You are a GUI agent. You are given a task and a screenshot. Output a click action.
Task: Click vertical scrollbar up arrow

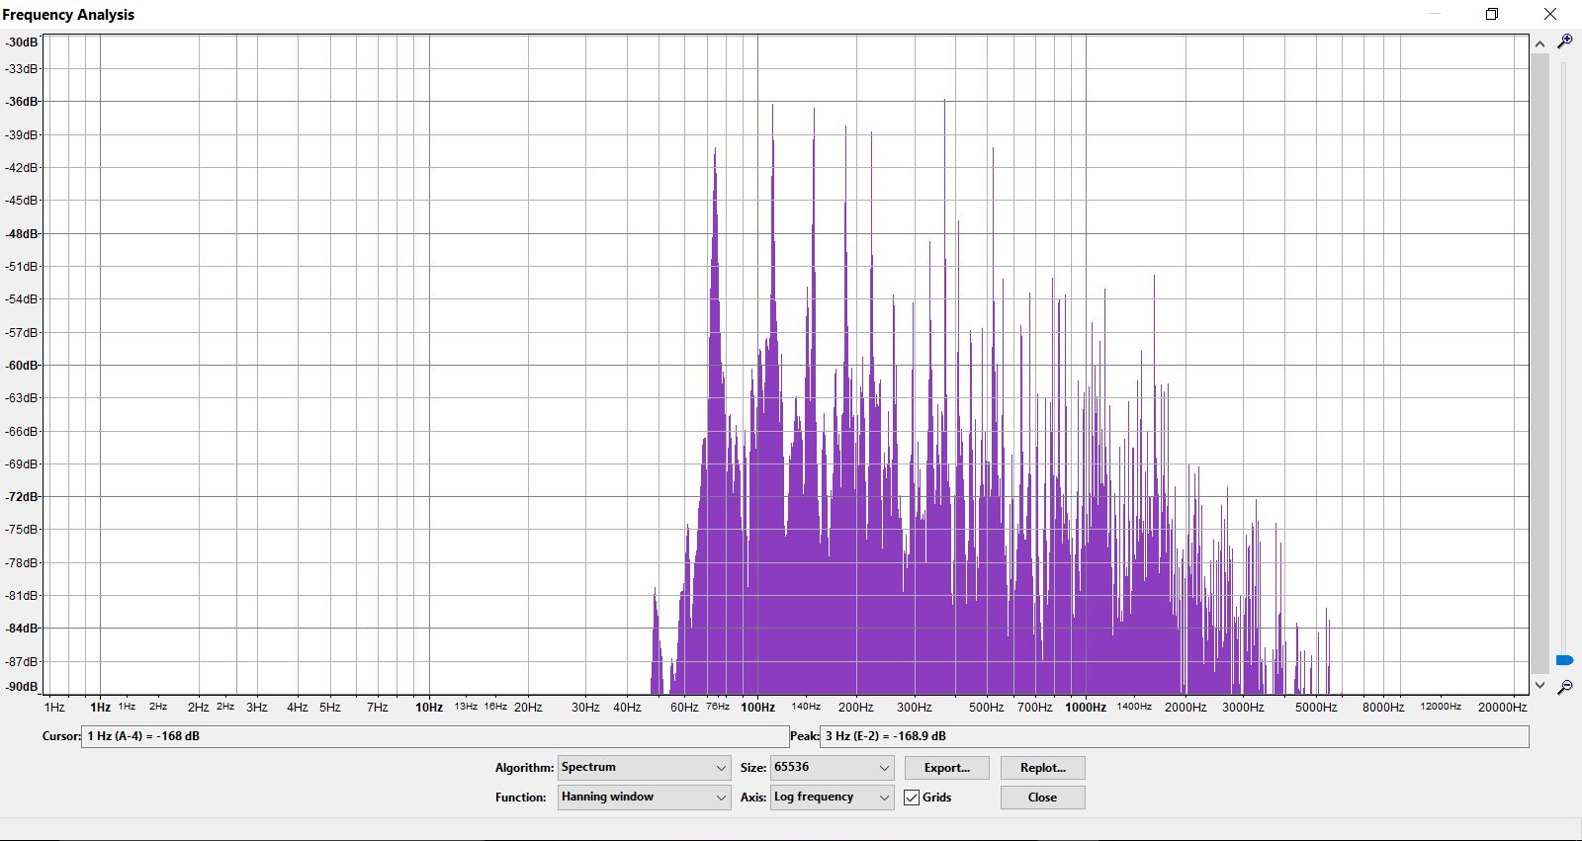pyautogui.click(x=1539, y=43)
